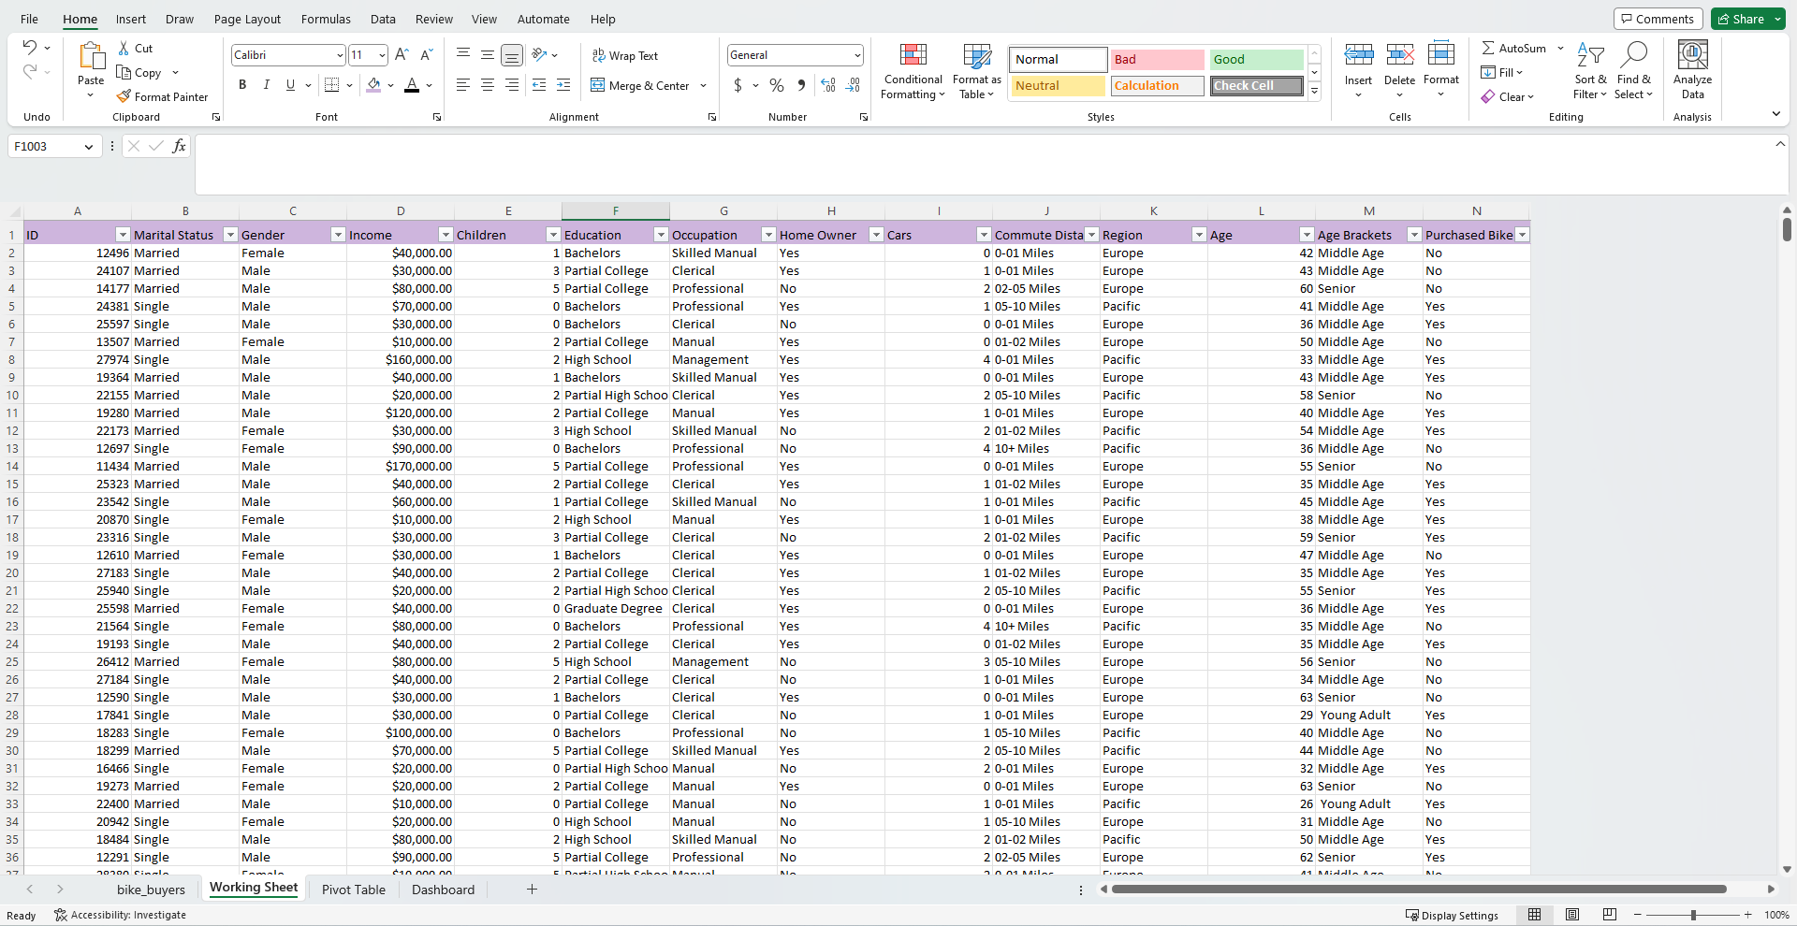Open the Income column filter dropdown
This screenshot has width=1797, height=926.
[446, 235]
